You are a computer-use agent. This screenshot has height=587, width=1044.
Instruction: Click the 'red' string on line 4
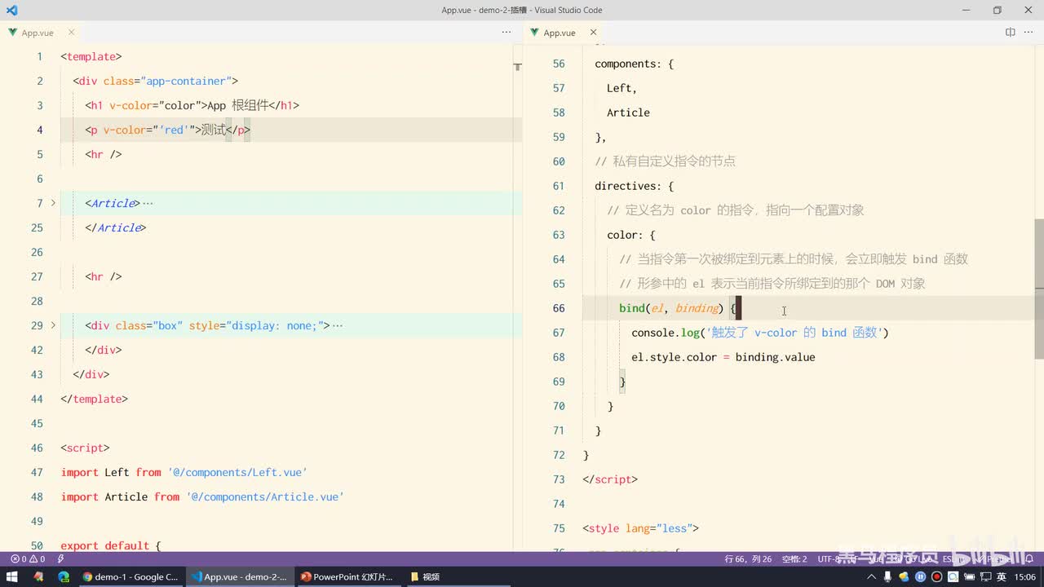(x=174, y=130)
